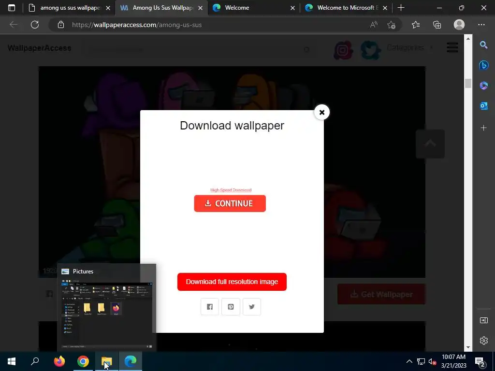The height and width of the screenshot is (371, 495).
Task: Open Edge Settings and more menu
Action: pos(481,25)
